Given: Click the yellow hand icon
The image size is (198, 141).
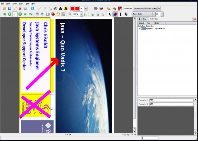Looking at the screenshot, I should point(58,14).
